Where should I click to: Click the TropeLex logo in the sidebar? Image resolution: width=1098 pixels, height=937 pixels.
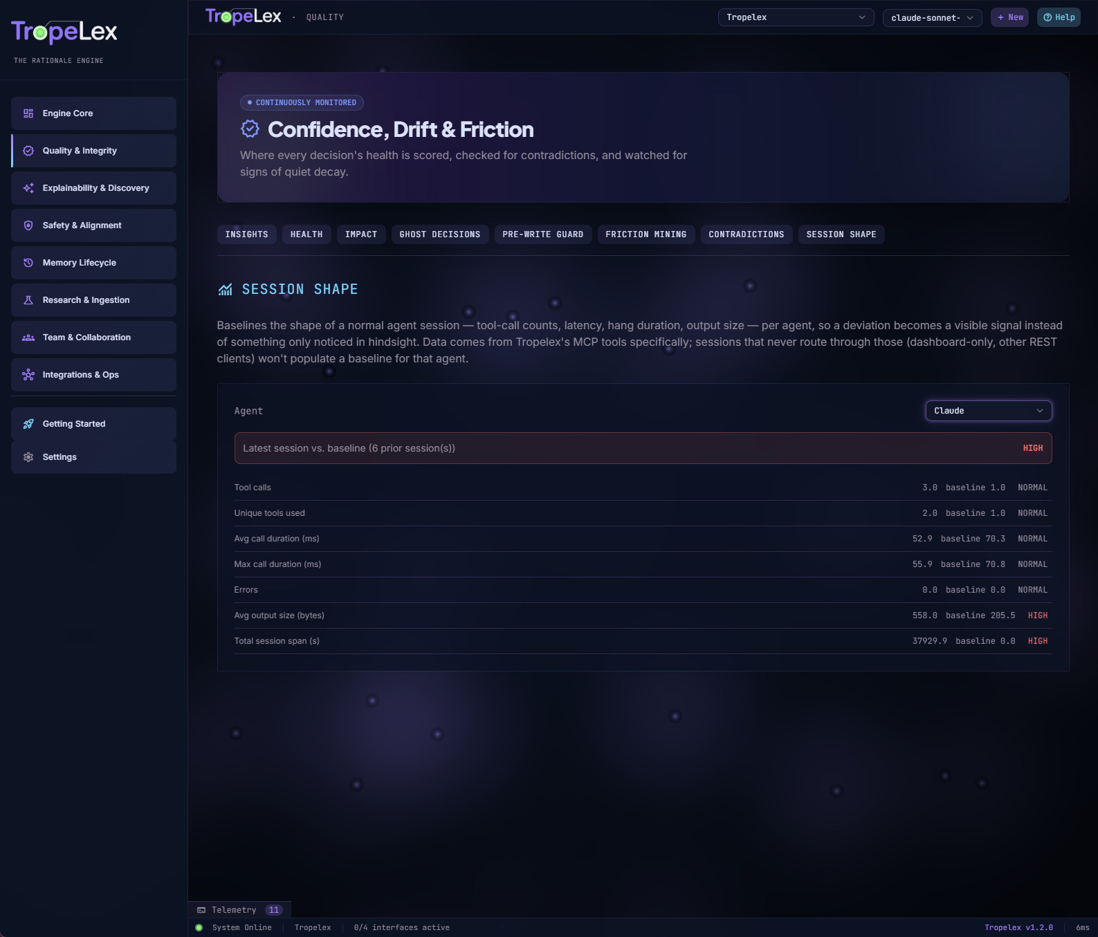tap(64, 32)
